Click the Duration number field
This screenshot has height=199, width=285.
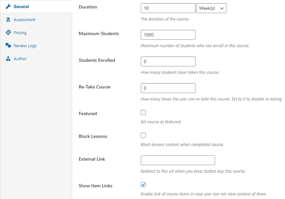[168, 8]
